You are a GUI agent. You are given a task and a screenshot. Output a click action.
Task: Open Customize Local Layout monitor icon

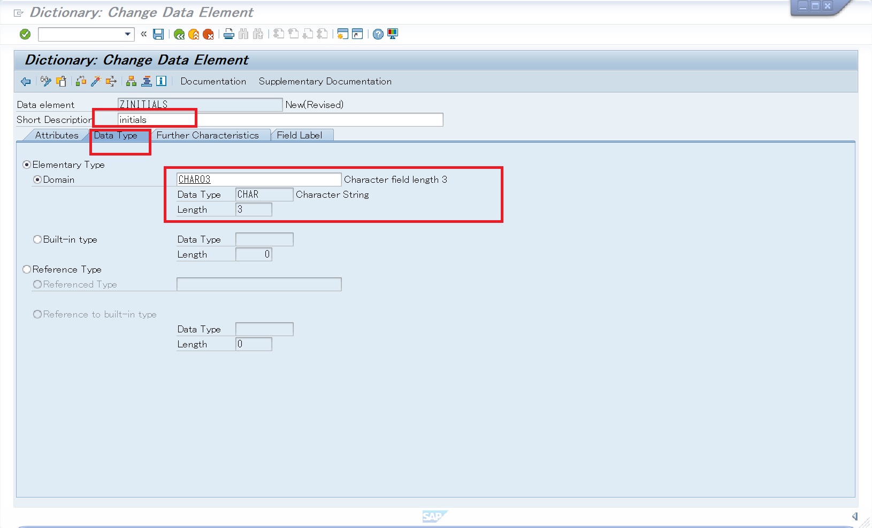(x=393, y=34)
